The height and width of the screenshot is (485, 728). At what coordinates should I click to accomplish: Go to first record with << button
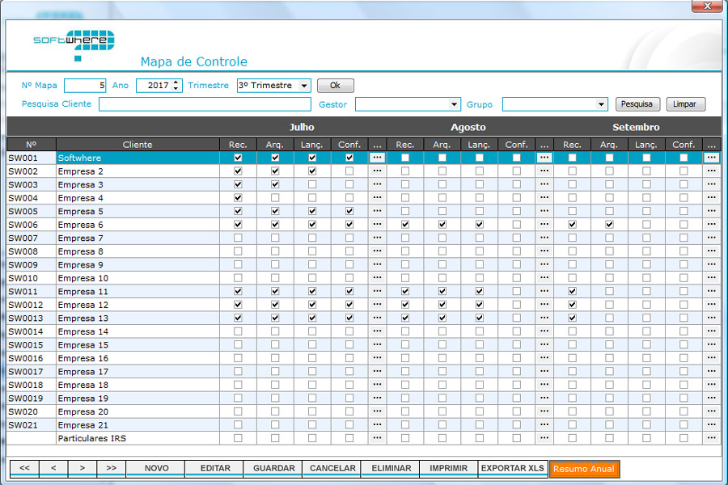[x=23, y=468]
